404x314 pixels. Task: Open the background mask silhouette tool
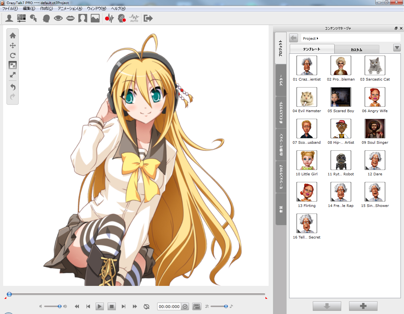(83, 18)
